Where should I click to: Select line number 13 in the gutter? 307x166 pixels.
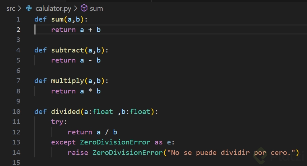click(x=16, y=142)
